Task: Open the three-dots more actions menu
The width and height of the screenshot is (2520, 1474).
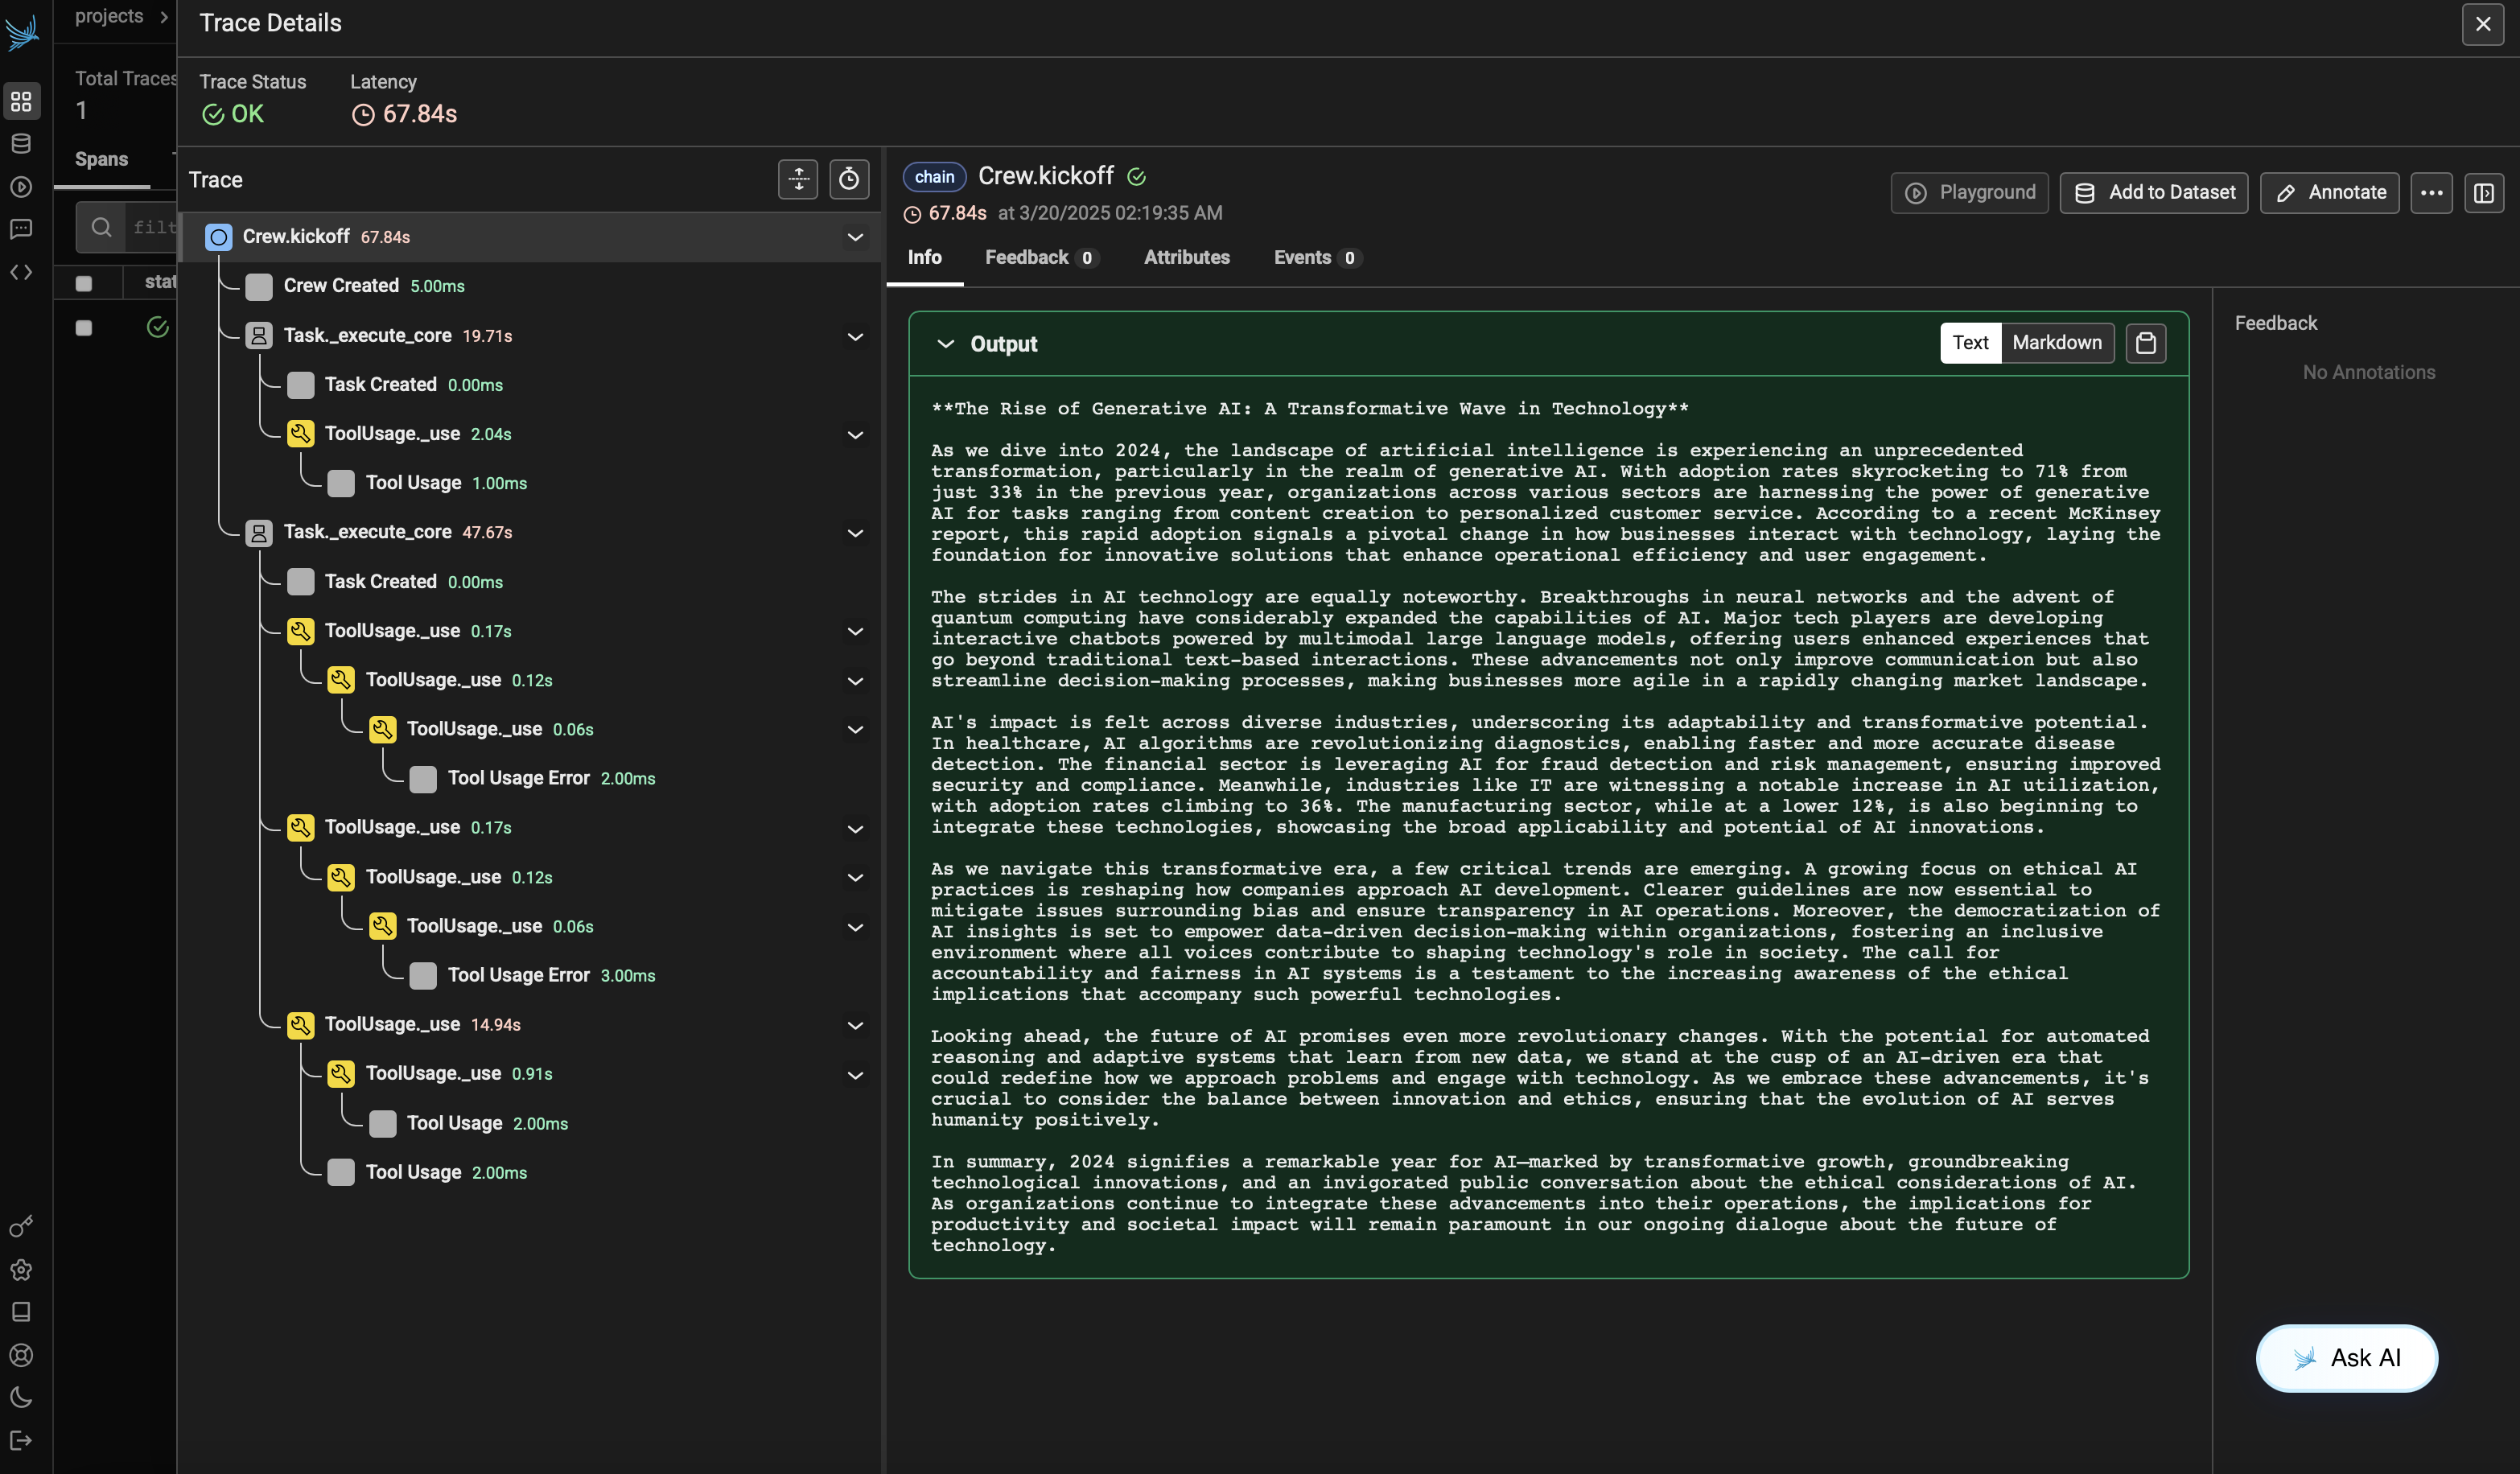Action: [x=2432, y=193]
